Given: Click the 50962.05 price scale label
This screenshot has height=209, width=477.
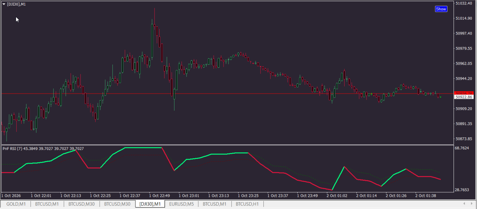Looking at the screenshot, I should pyautogui.click(x=464, y=63).
